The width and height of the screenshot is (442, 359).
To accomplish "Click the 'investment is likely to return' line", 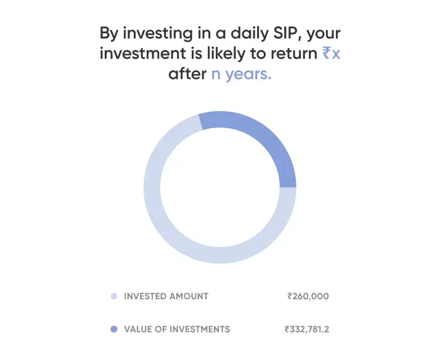I will click(x=208, y=53).
